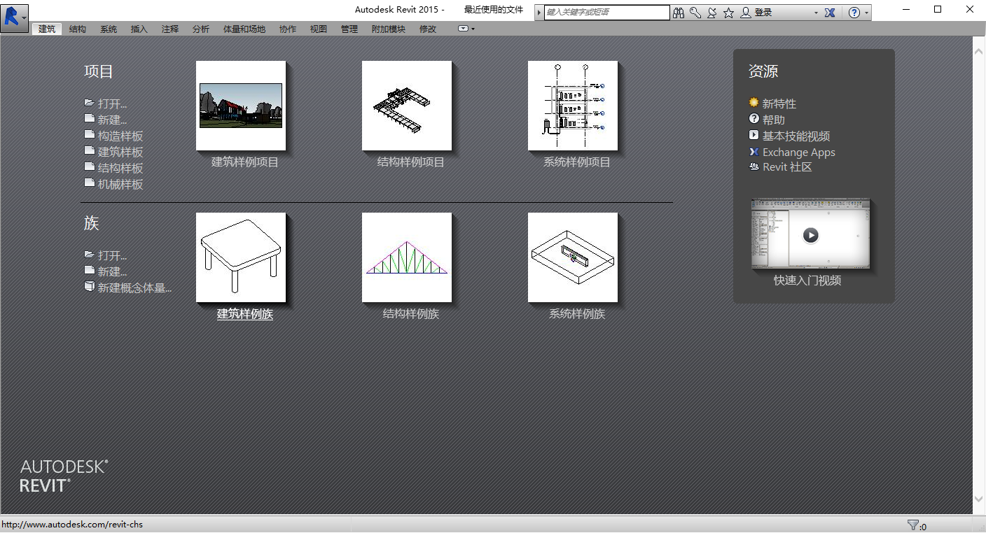Open the 建筑样例项目 thumbnail

click(241, 106)
